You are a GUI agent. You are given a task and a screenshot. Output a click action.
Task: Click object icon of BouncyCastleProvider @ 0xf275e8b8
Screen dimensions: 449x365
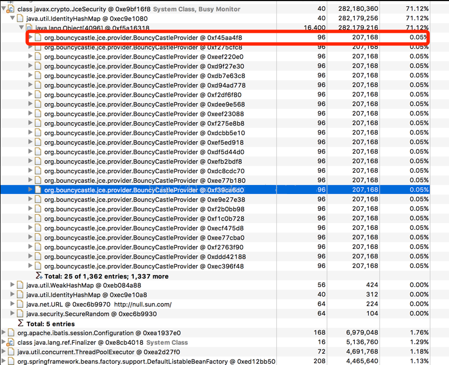[x=38, y=123]
